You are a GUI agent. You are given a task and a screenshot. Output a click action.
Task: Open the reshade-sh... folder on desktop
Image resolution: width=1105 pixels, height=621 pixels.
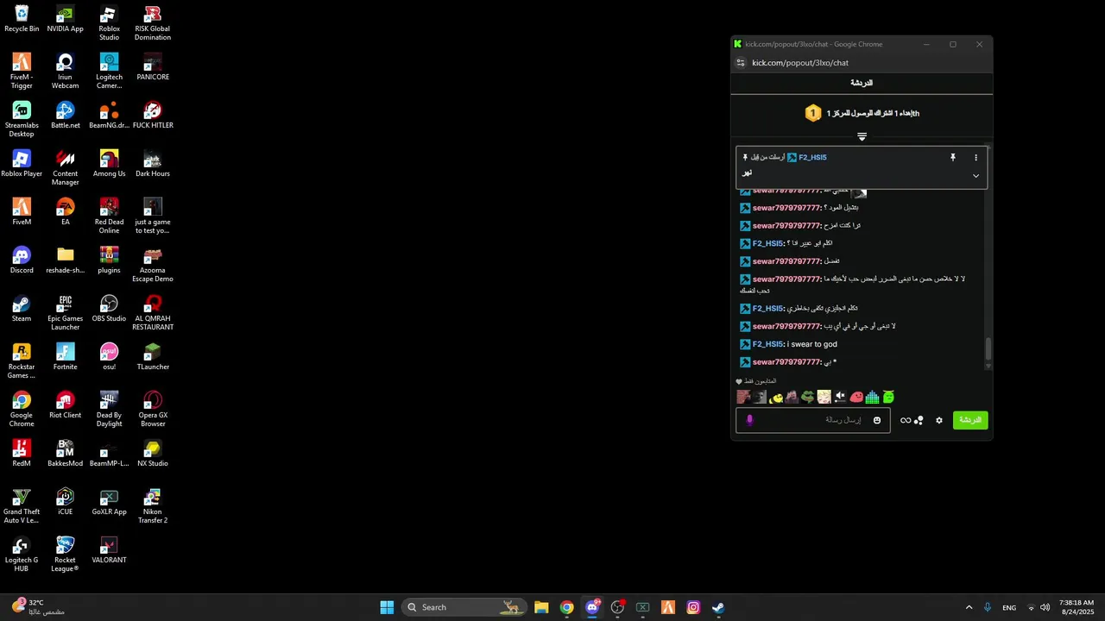pos(65,260)
